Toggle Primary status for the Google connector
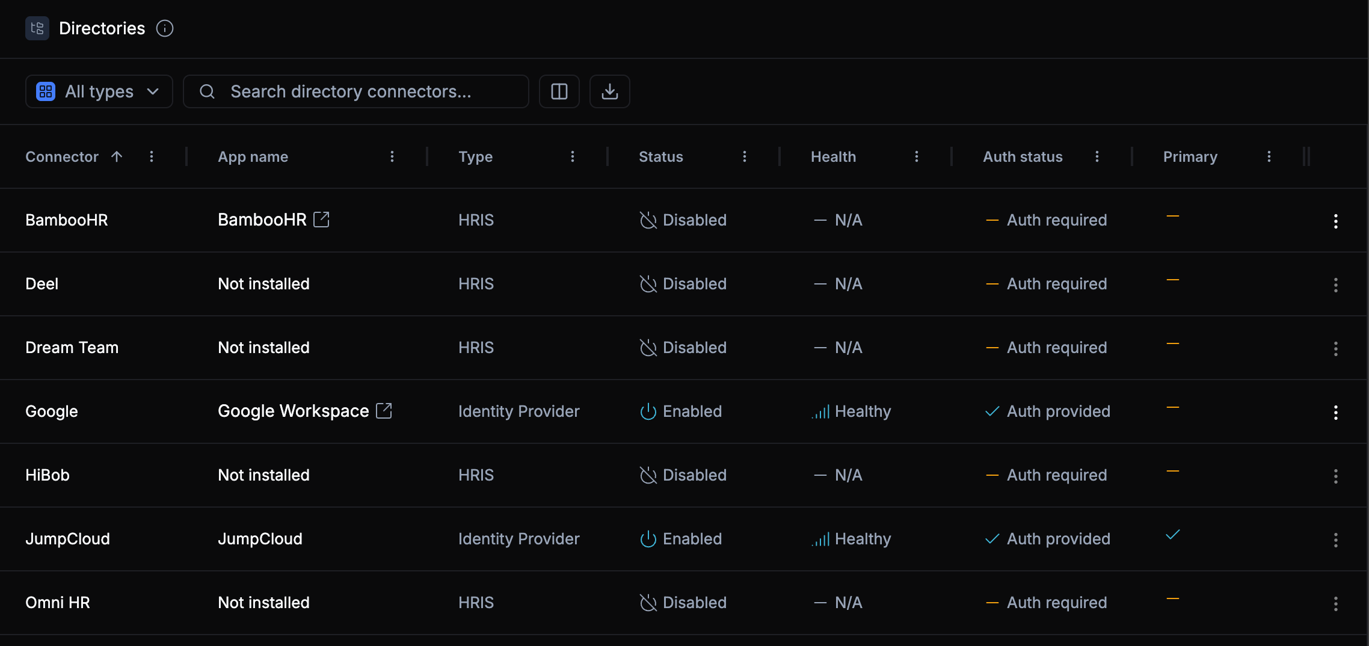1369x646 pixels. [1173, 407]
